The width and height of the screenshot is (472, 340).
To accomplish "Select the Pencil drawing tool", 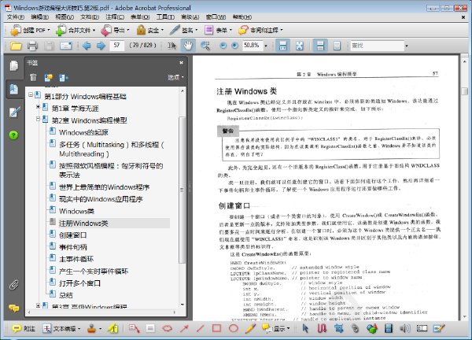I will point(250,328).
